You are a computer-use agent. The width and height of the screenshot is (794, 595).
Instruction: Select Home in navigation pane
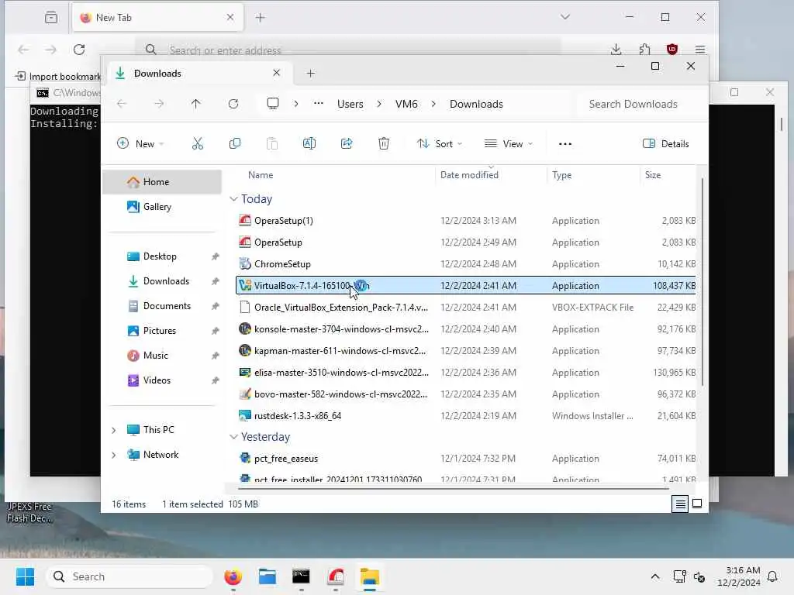162,182
